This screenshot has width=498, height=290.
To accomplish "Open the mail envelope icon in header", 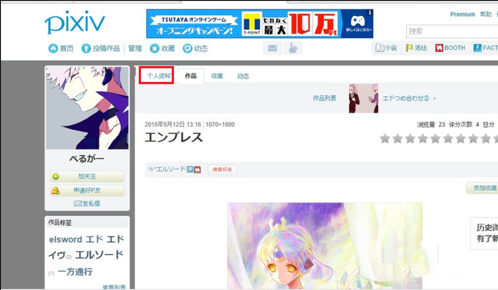I will click(272, 48).
